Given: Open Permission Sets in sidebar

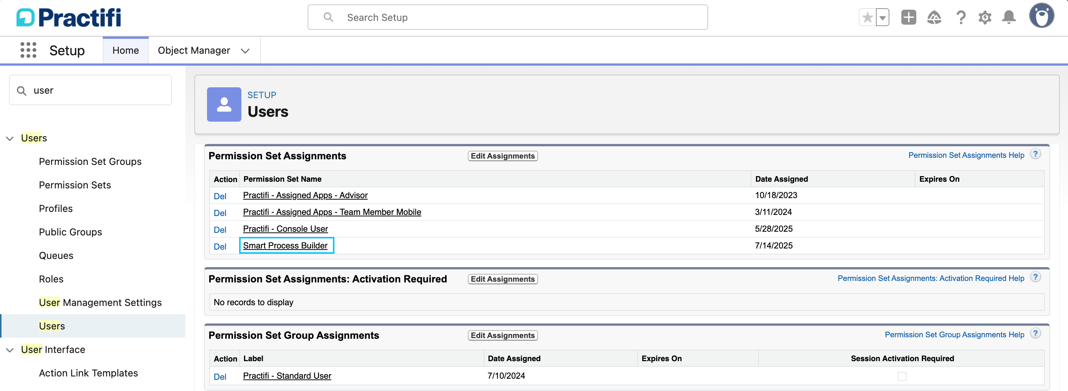Looking at the screenshot, I should click(75, 185).
